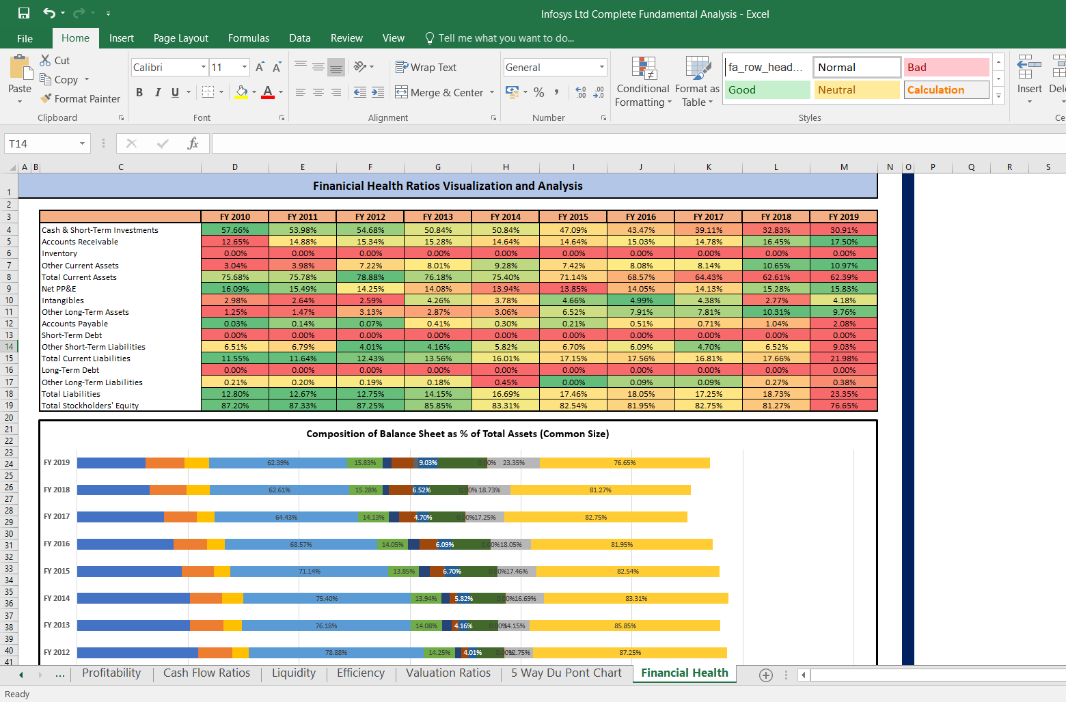The height and width of the screenshot is (702, 1066).
Task: Switch to the Insert ribbon tab
Action: pos(122,38)
